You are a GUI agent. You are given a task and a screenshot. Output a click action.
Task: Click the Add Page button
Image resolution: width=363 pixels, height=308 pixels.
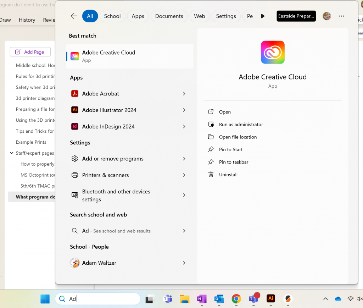pyautogui.click(x=30, y=52)
